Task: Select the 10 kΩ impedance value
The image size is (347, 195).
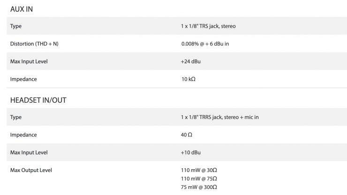Action: (188, 79)
